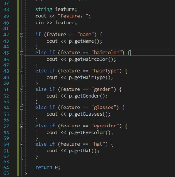Click the closing brace on line 65
Viewport: 175px width, 177px height.
click(26, 173)
